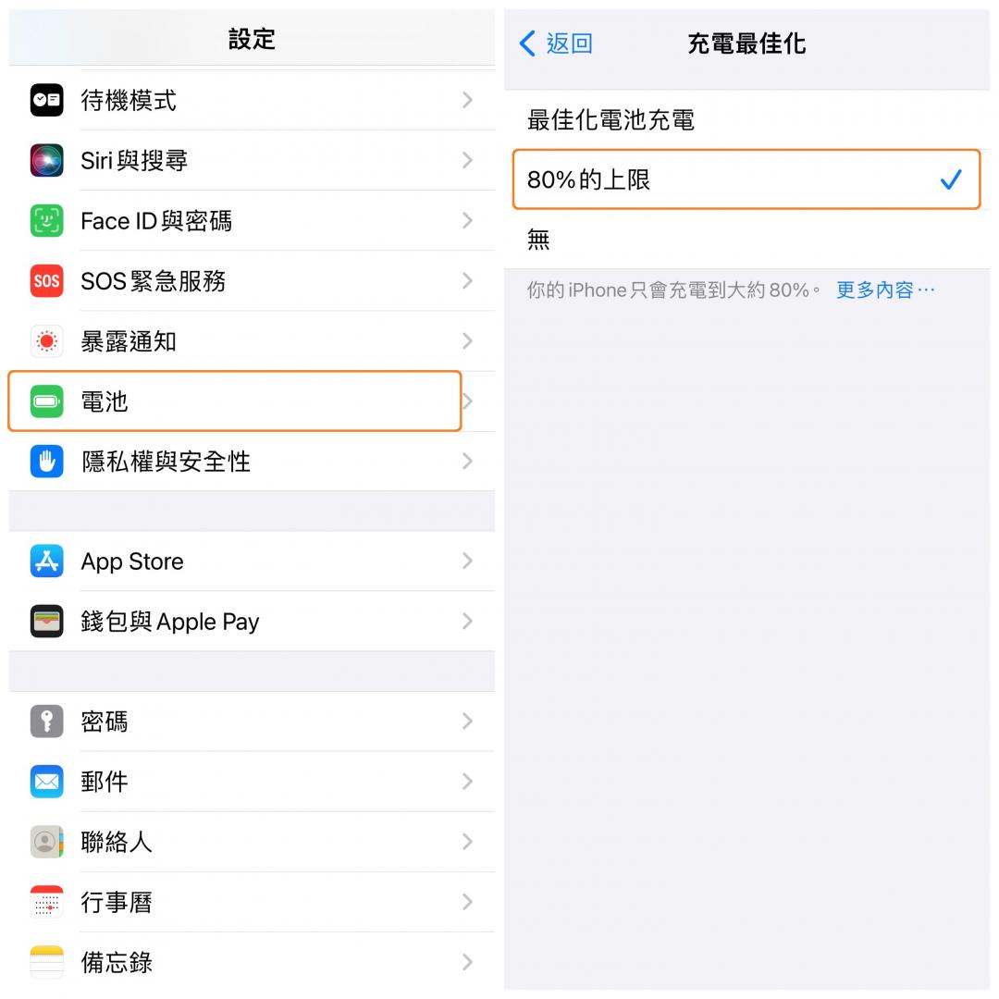Open the 更多內容 link
Viewport: 999px width, 999px height.
pos(885,290)
